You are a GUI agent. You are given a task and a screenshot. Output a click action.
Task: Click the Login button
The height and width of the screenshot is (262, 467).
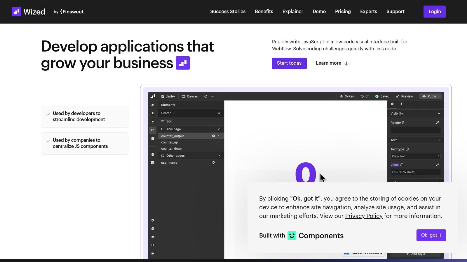(x=434, y=12)
